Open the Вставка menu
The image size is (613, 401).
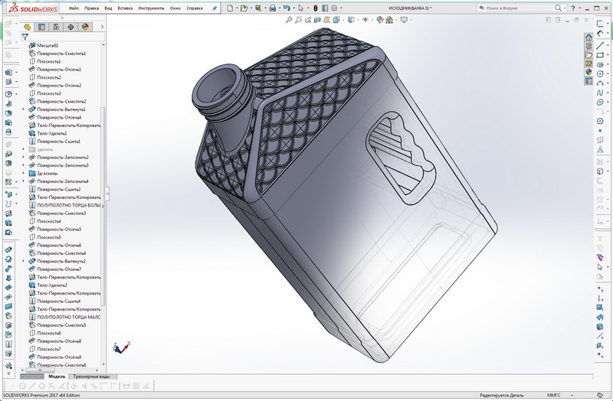(125, 8)
